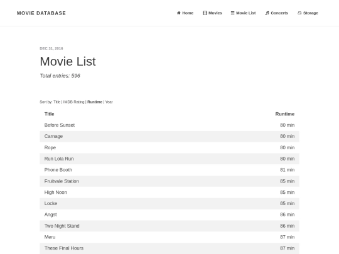Viewport: 339px width, 254px height.
Task: Select the Meru movie title
Action: pos(50,237)
